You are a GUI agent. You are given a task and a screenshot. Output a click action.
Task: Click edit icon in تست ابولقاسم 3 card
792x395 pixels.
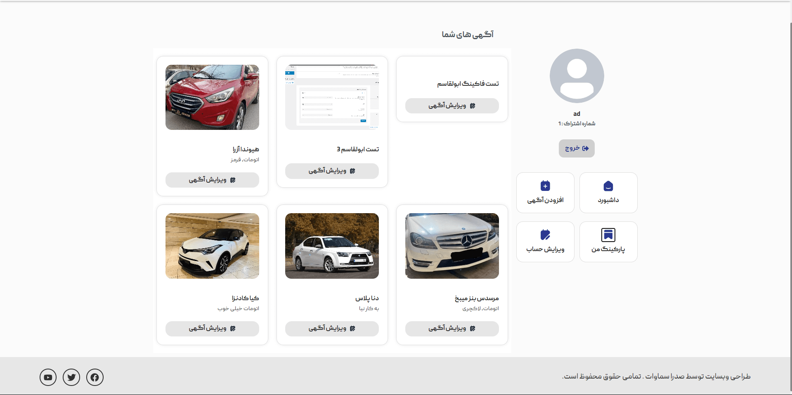352,171
